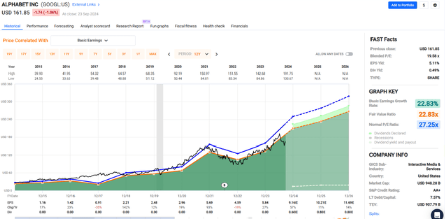This screenshot has height=219, width=445.
Task: Open the settings gear icon
Action: click(435, 5)
